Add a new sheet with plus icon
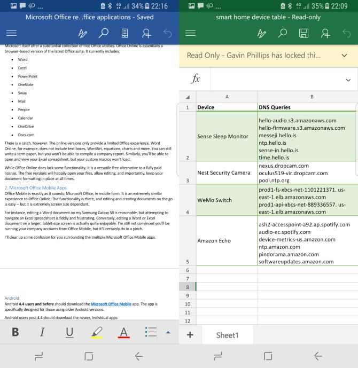 (190, 335)
